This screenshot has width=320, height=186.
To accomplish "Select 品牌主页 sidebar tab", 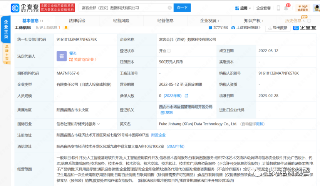I will pos(7,54).
